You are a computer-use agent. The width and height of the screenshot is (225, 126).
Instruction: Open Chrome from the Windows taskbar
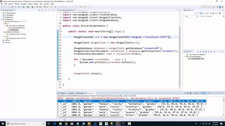click(x=66, y=124)
